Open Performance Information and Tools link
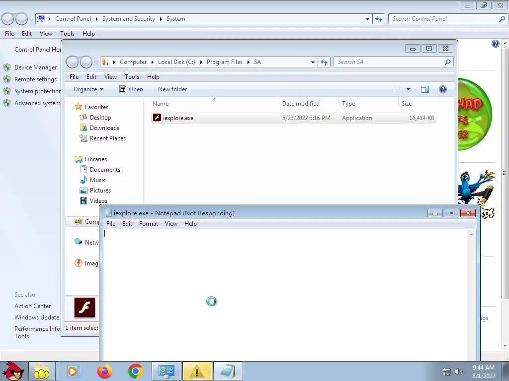Screen dimensions: 509x381 tap(37, 332)
